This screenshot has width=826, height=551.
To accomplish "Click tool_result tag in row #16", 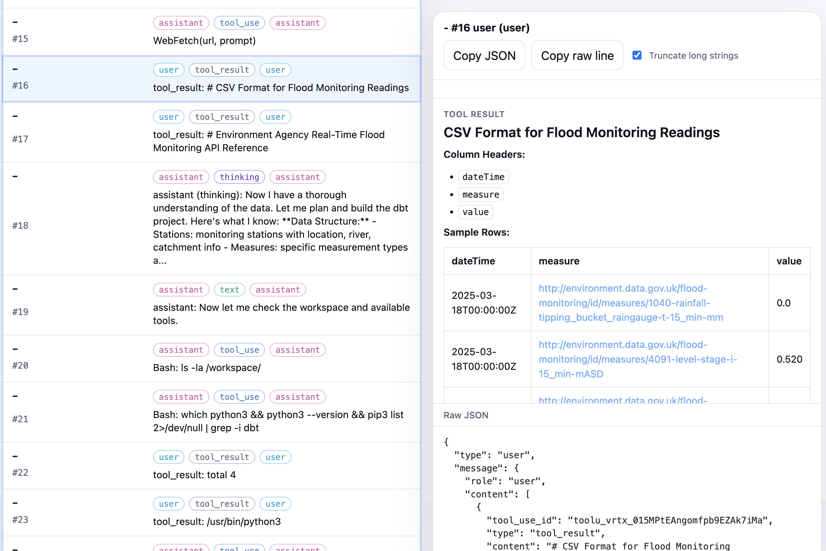I will (x=222, y=70).
